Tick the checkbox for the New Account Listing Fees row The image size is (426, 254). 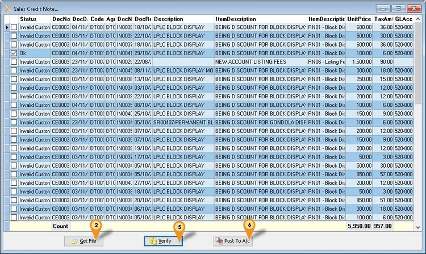(14, 61)
